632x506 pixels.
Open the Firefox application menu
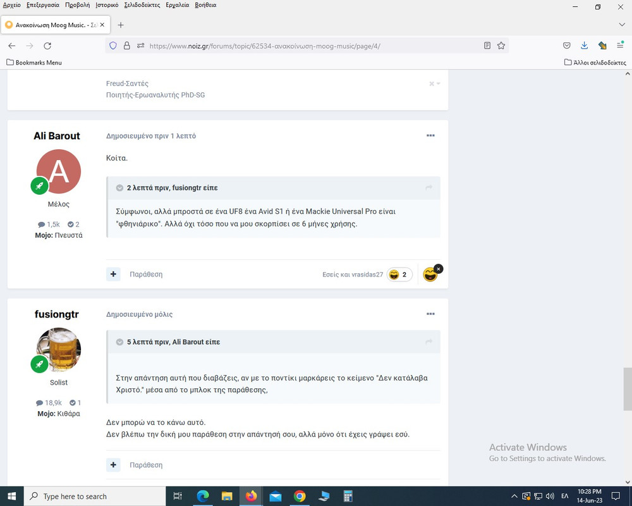click(621, 46)
